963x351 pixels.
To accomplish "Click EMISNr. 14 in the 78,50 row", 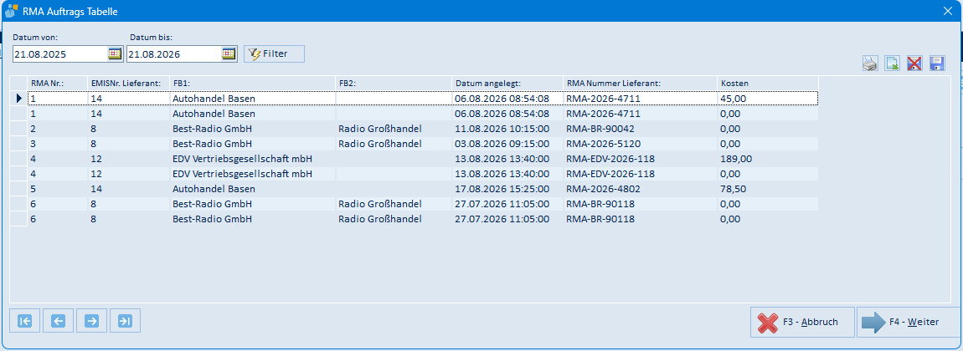I will [x=128, y=189].
